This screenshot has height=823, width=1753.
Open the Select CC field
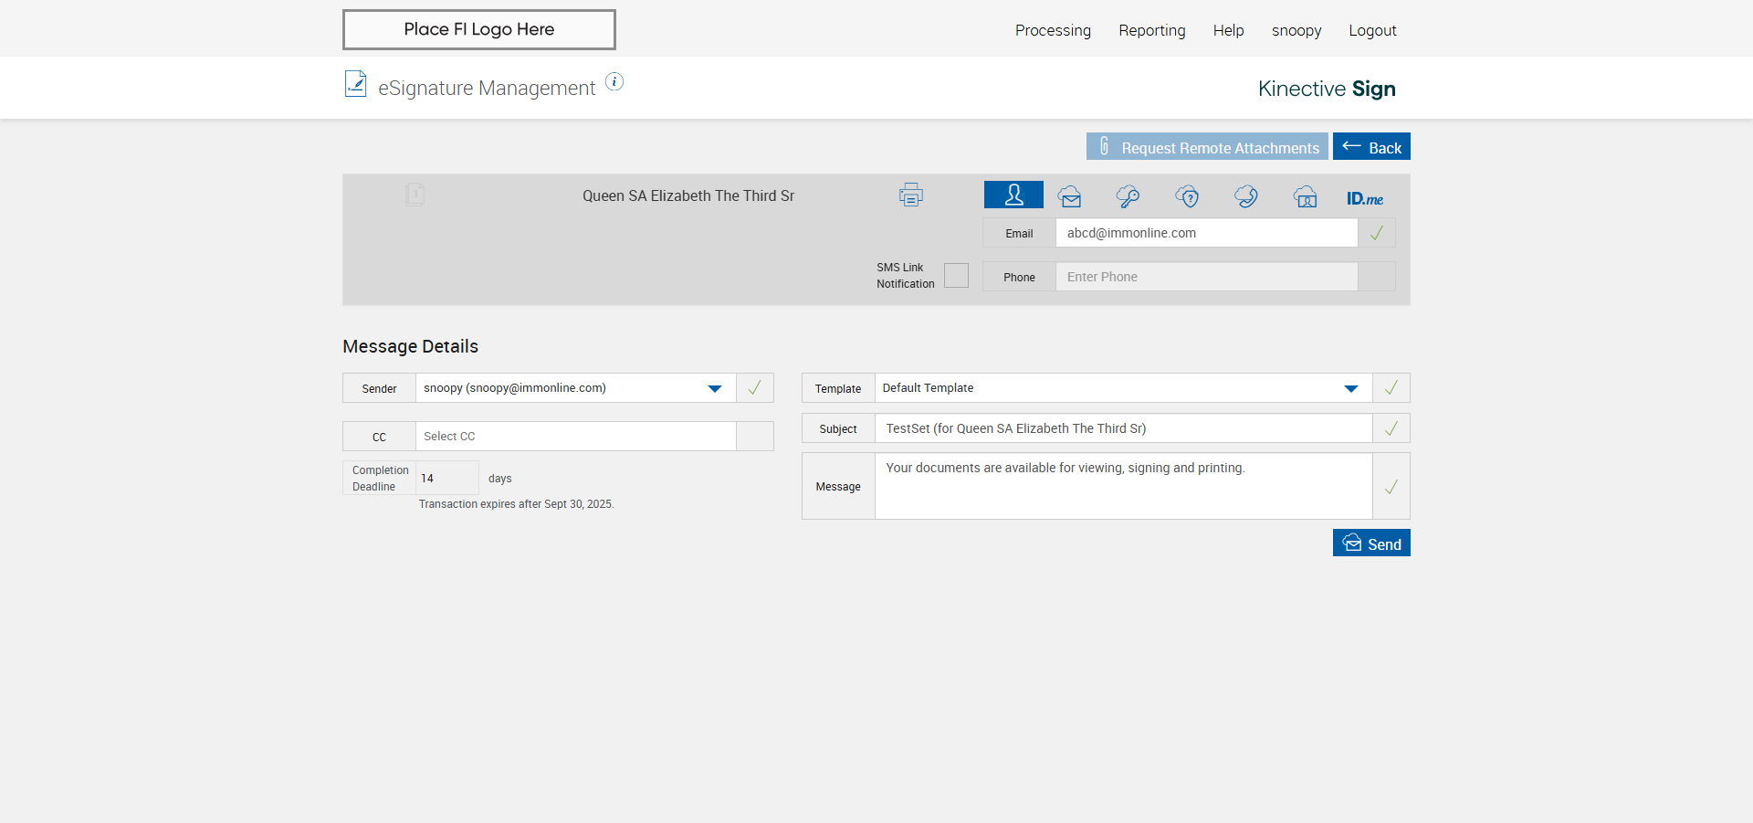(575, 437)
